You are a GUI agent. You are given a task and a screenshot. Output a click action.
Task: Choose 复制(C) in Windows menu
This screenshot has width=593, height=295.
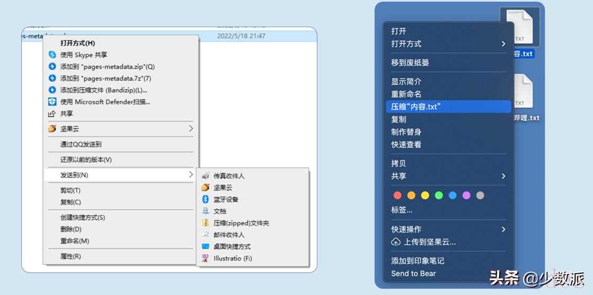point(71,202)
